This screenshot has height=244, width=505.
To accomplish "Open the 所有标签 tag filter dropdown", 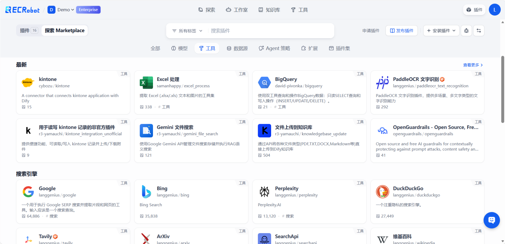I will 187,31.
